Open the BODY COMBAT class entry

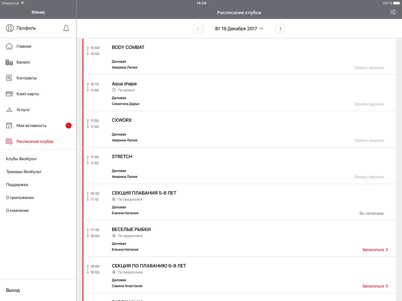coord(240,57)
